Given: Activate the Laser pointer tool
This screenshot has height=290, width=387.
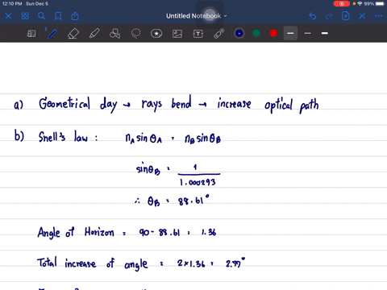Looking at the screenshot, I should click(219, 34).
